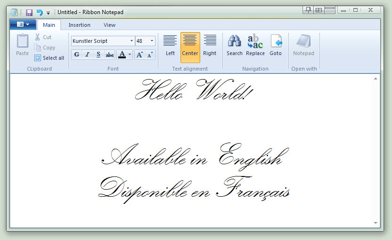The height and width of the screenshot is (240, 392).
Task: Undo the last action
Action: pyautogui.click(x=40, y=12)
